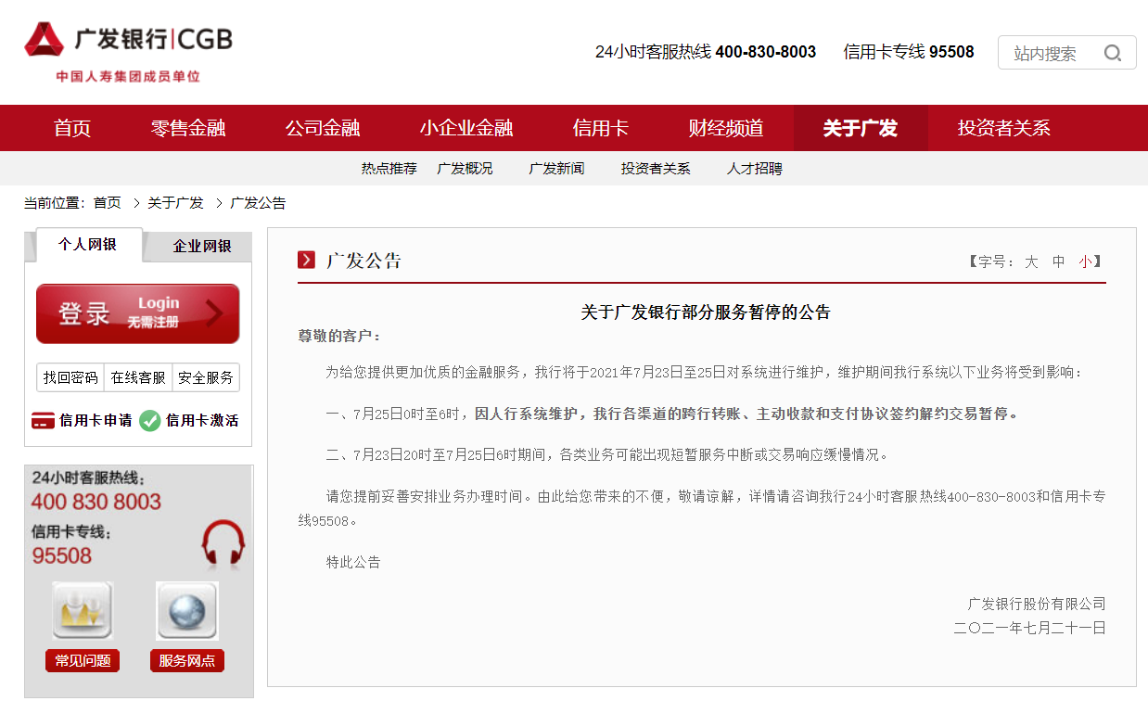Click the 400 830 8003 hotline number in sidebar
The height and width of the screenshot is (701, 1148).
click(96, 503)
